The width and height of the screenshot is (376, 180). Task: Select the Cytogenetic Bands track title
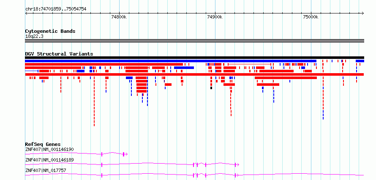coord(50,31)
